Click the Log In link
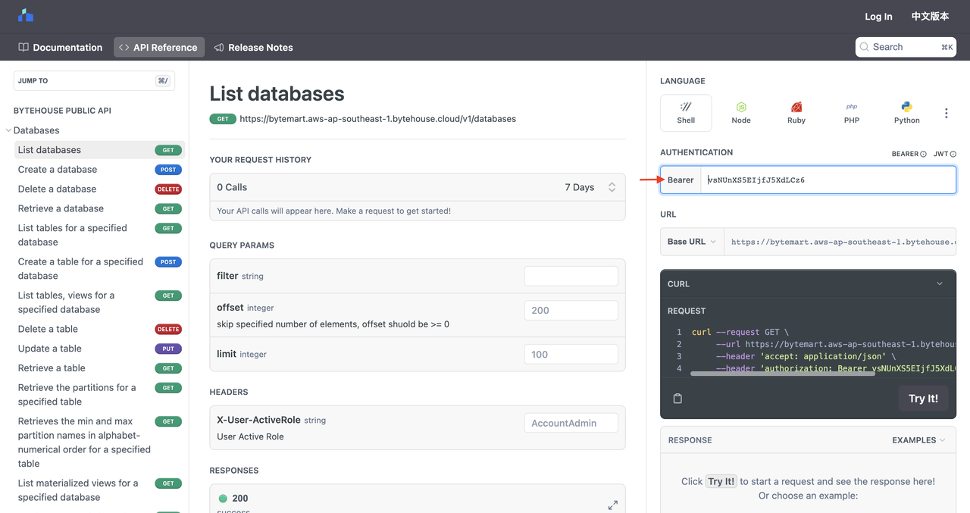Screen dimensions: 970x513 click(x=878, y=16)
